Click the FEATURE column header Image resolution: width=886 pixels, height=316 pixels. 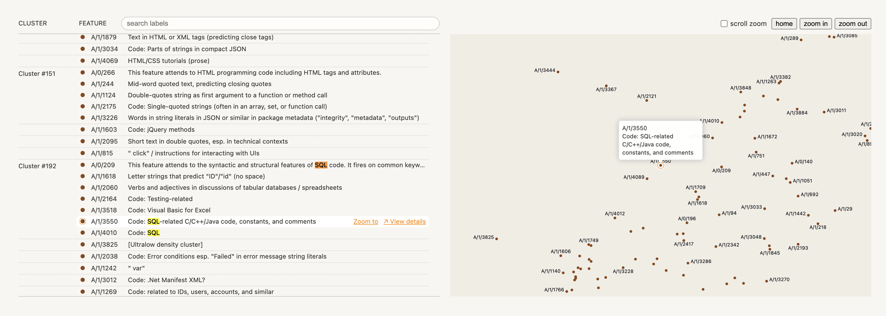tap(92, 23)
